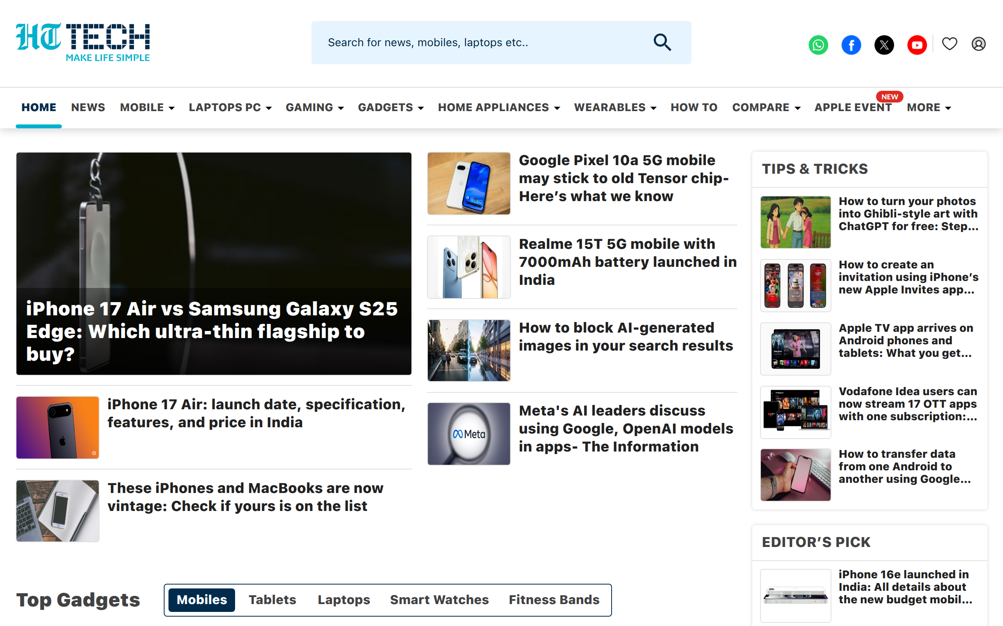This screenshot has height=626, width=1003.
Task: Select the Smart Watches tab
Action: (439, 599)
